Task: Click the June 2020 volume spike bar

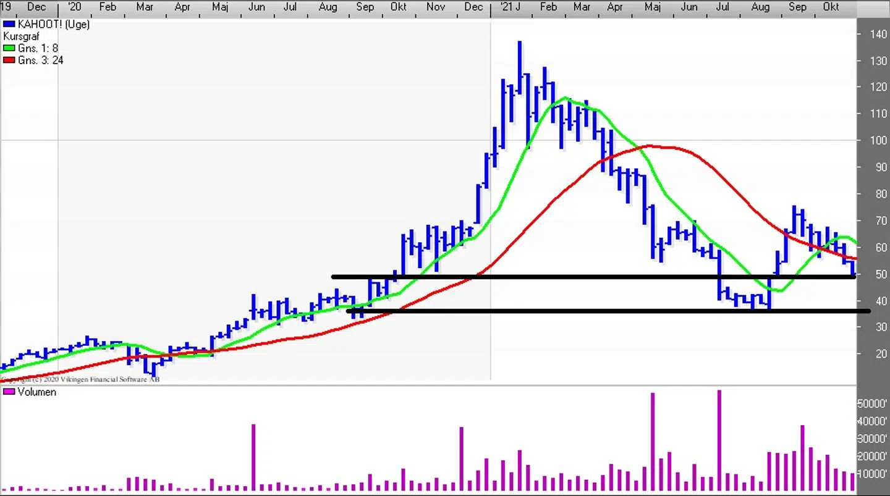Action: [253, 457]
